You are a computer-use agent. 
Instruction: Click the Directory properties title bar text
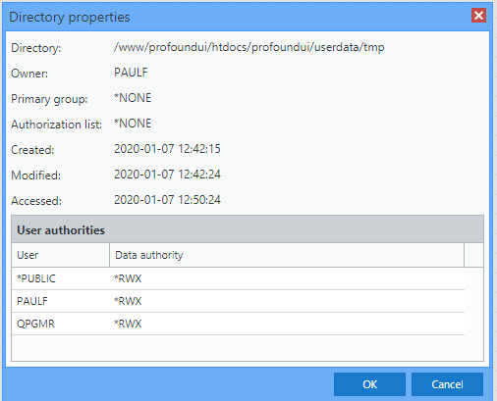(70, 17)
